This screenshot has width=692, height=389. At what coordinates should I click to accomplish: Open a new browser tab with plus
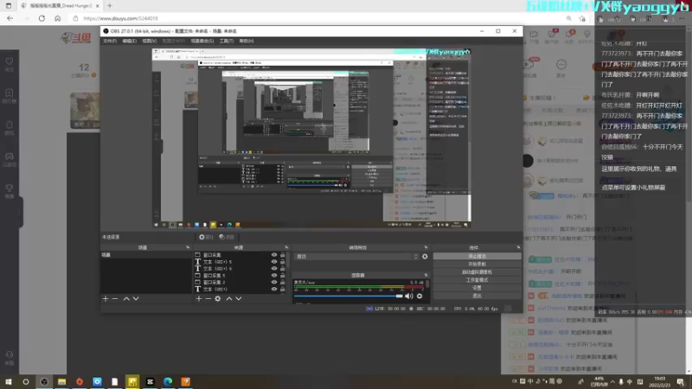(110, 6)
